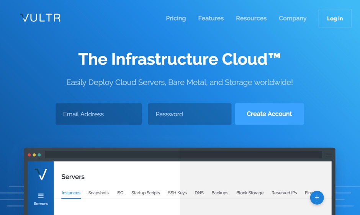Focus the Password field
Viewport: 360px width, 215px height.
(x=190, y=114)
